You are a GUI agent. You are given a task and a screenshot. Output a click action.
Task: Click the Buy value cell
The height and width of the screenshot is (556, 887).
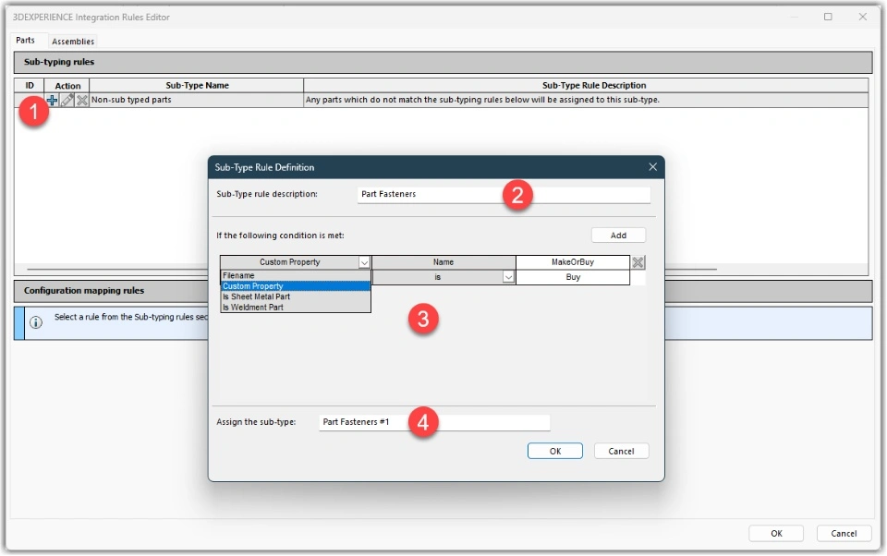pyautogui.click(x=573, y=277)
